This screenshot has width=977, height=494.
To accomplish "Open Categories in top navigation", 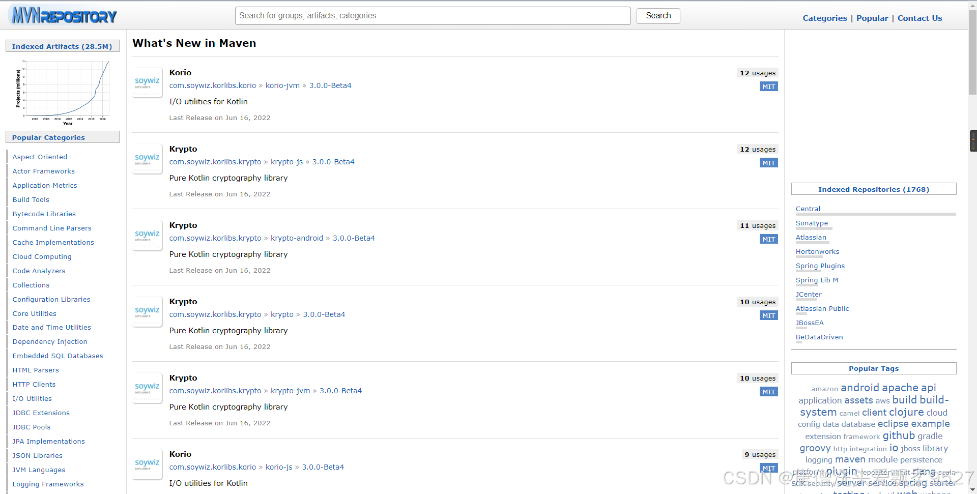I will [825, 18].
